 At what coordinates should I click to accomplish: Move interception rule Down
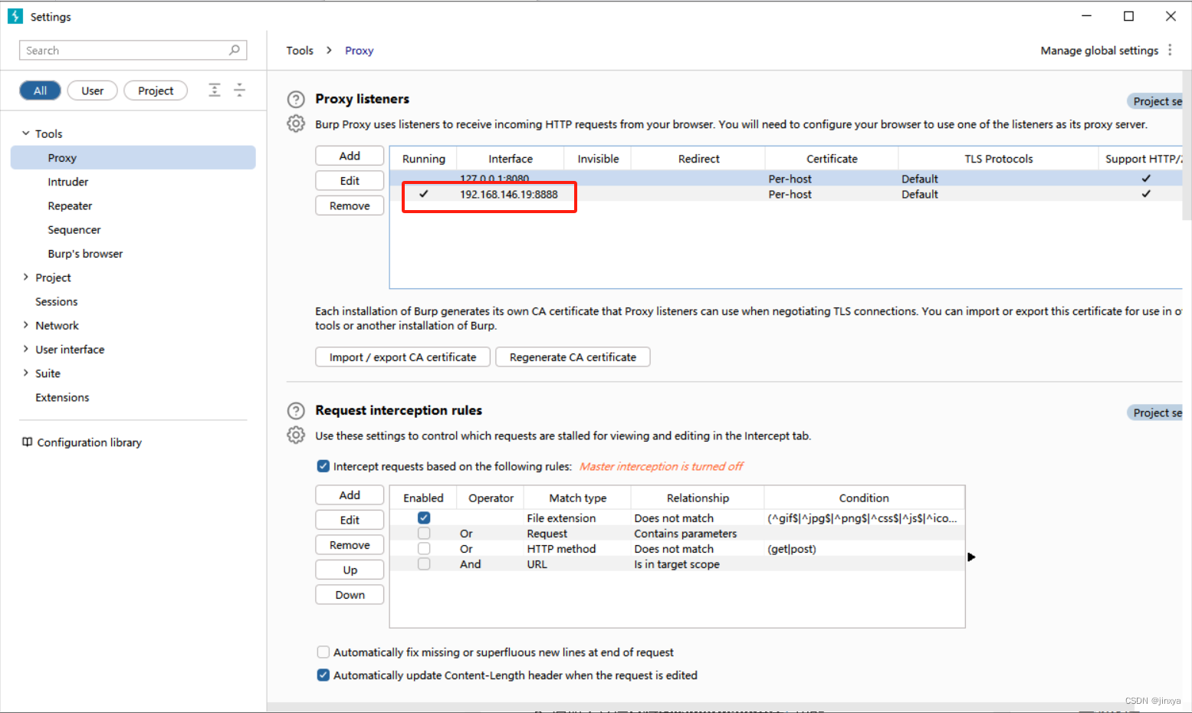tap(350, 595)
